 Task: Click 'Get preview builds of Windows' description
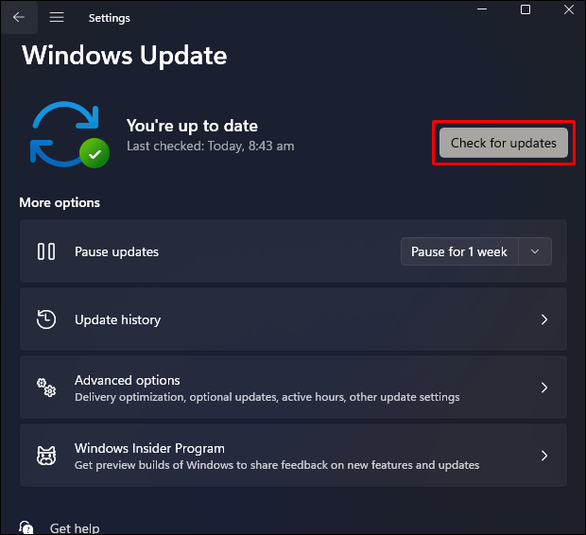click(277, 465)
